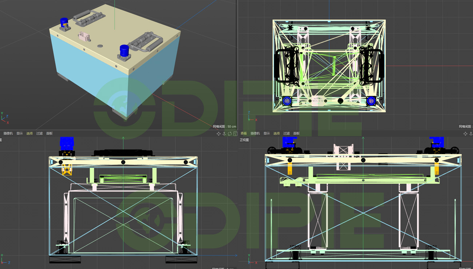The width and height of the screenshot is (473, 269).
Task: Click the orbit rotate icon in right view viewport
Action: click(230, 134)
